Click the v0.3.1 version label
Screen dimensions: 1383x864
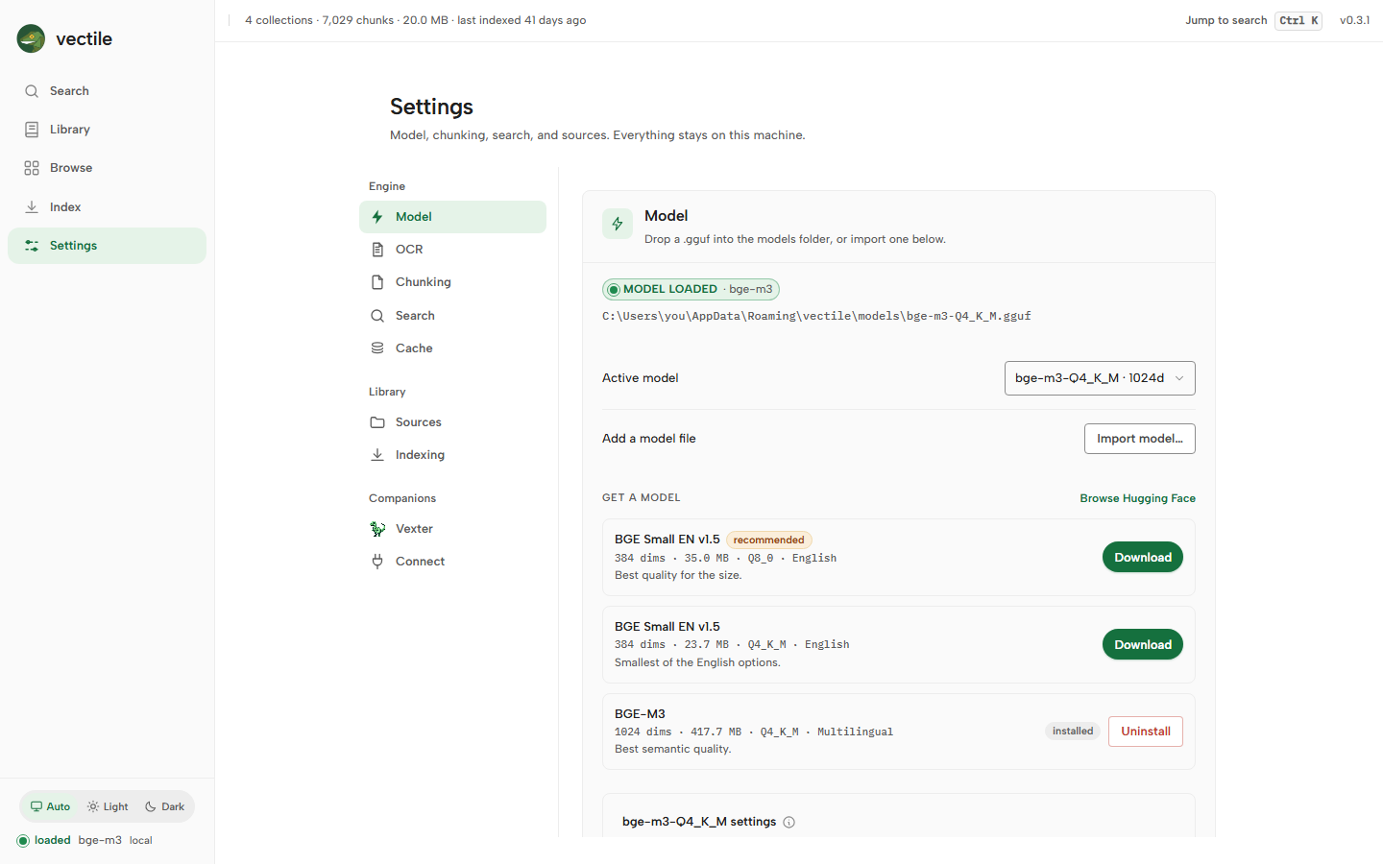(1354, 20)
